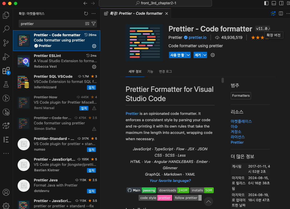Go back with the navigation arrow
Viewport: 290px width, 209px height.
pos(85,3)
